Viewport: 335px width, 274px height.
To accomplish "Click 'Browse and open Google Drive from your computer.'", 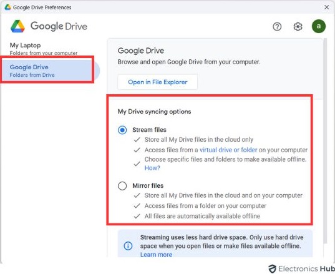I will [189, 62].
